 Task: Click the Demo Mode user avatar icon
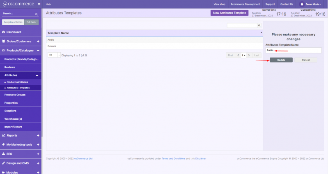point(302,4)
